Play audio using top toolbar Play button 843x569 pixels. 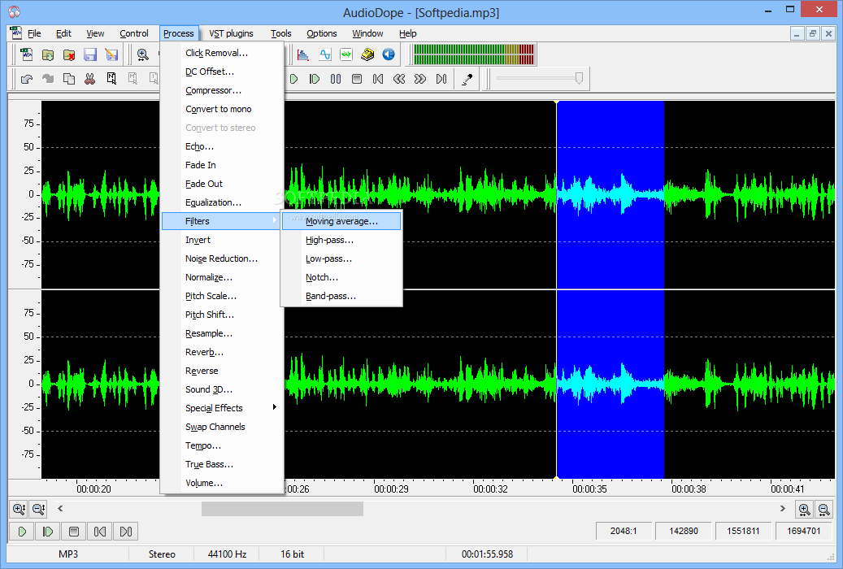tap(293, 79)
